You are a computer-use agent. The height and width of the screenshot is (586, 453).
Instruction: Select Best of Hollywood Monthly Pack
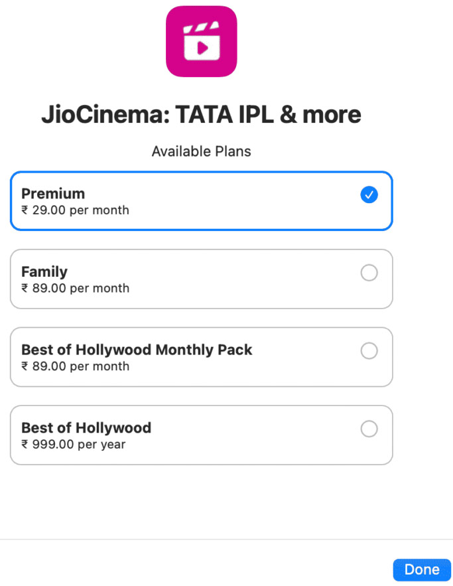[x=369, y=351]
